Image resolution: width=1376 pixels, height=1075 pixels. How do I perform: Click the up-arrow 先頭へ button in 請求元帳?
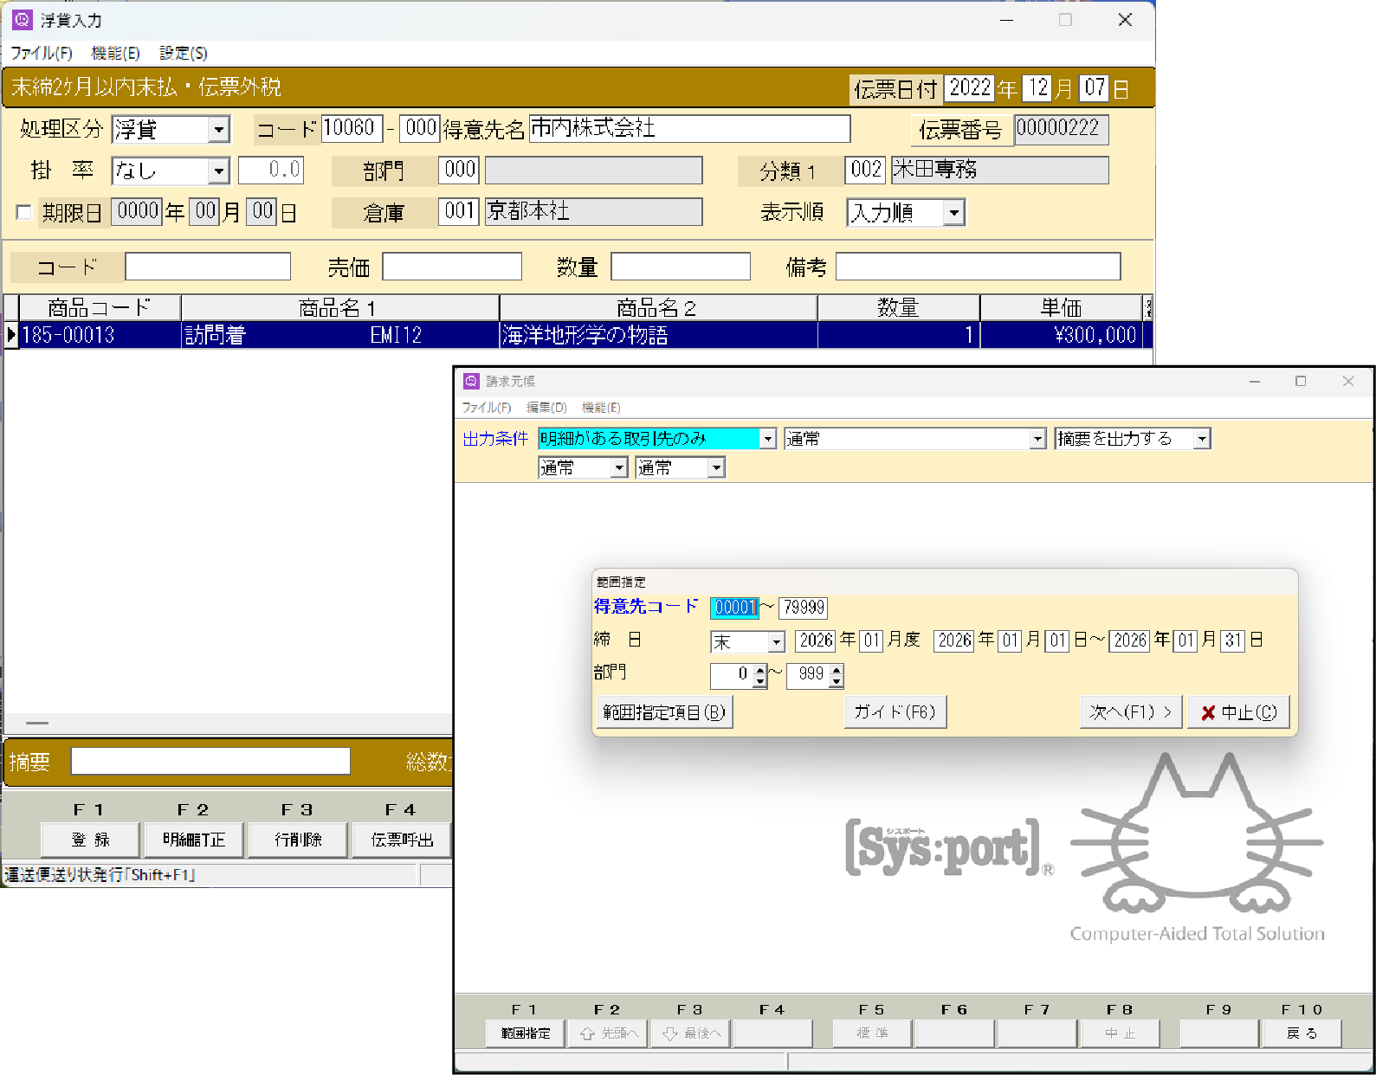pos(608,1033)
